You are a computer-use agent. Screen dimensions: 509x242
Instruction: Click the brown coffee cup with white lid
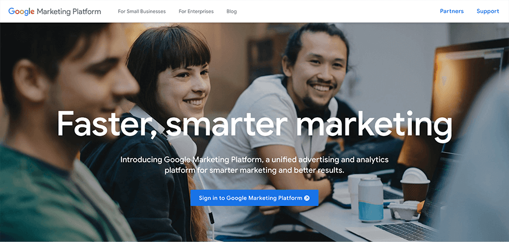click(x=415, y=185)
